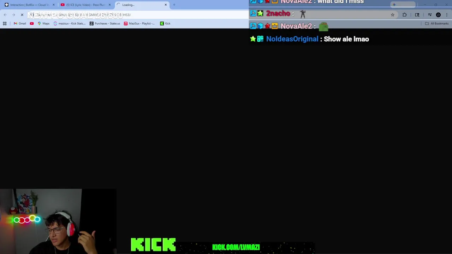The image size is (452, 254).
Task: Click NoIdeasOriginal username in chat overlay
Action: tap(292, 39)
